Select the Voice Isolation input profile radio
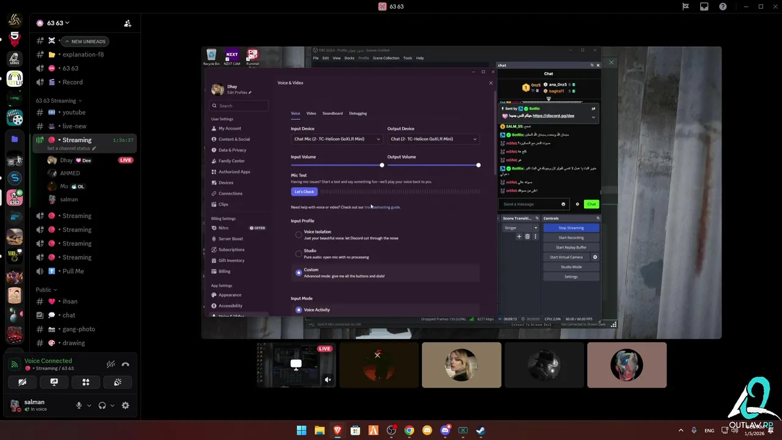 tap(299, 235)
